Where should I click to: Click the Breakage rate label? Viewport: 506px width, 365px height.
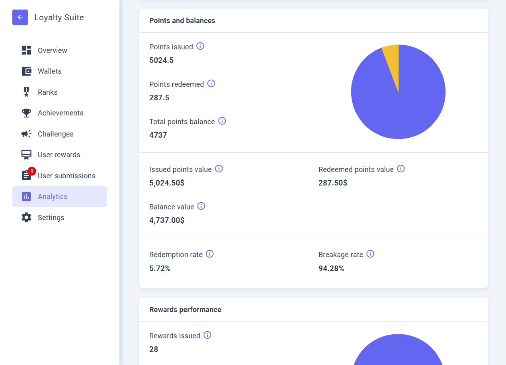pos(341,255)
